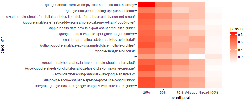The height and width of the screenshot is (100, 244).
Task: Click the /google-analytics-r-tutorial/ row label
Action: 115,51
